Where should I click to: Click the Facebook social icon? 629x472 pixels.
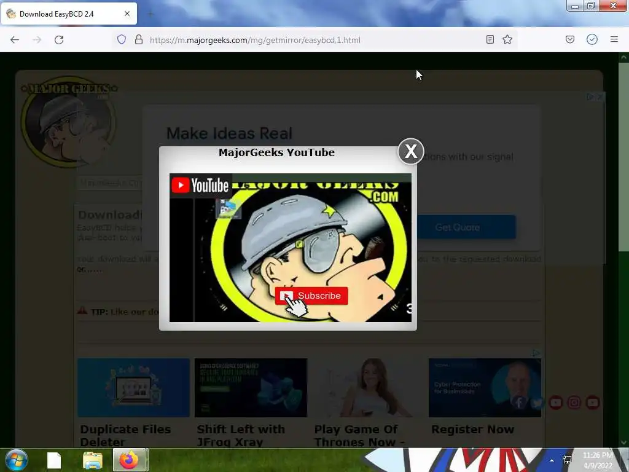pos(519,402)
